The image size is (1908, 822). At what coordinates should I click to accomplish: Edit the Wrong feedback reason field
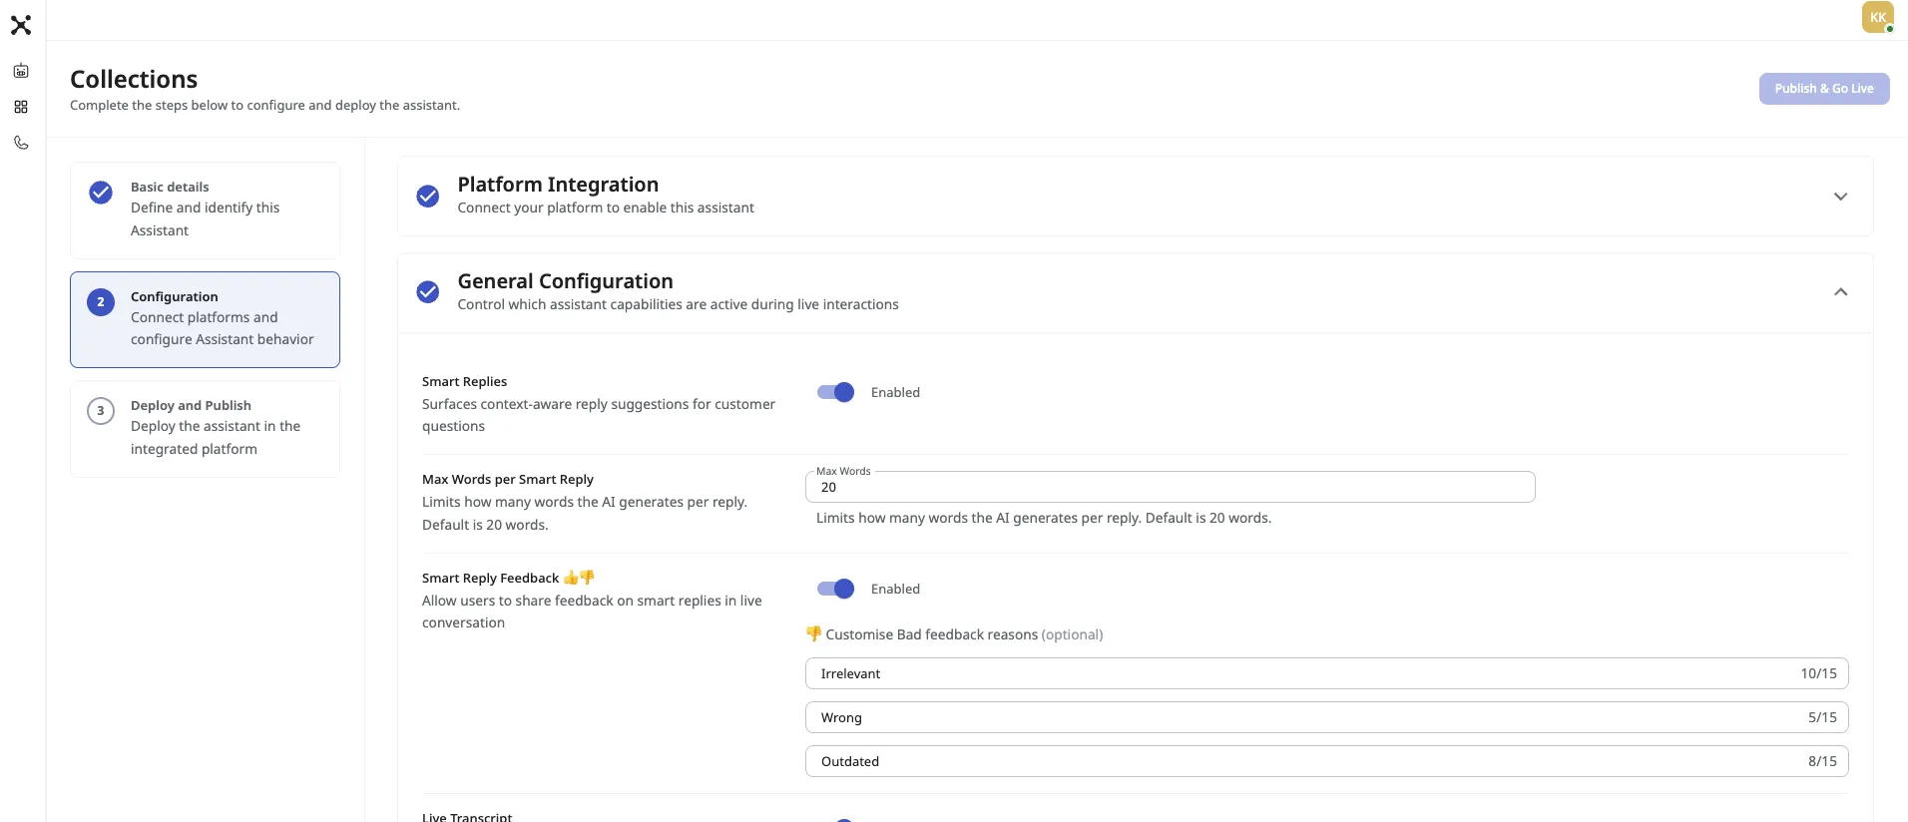1326,717
